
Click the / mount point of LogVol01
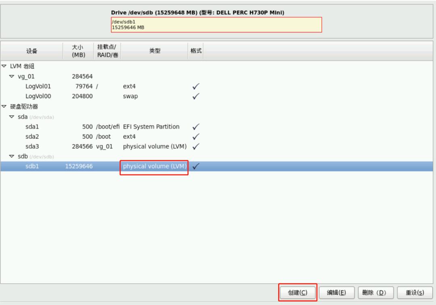(97, 86)
